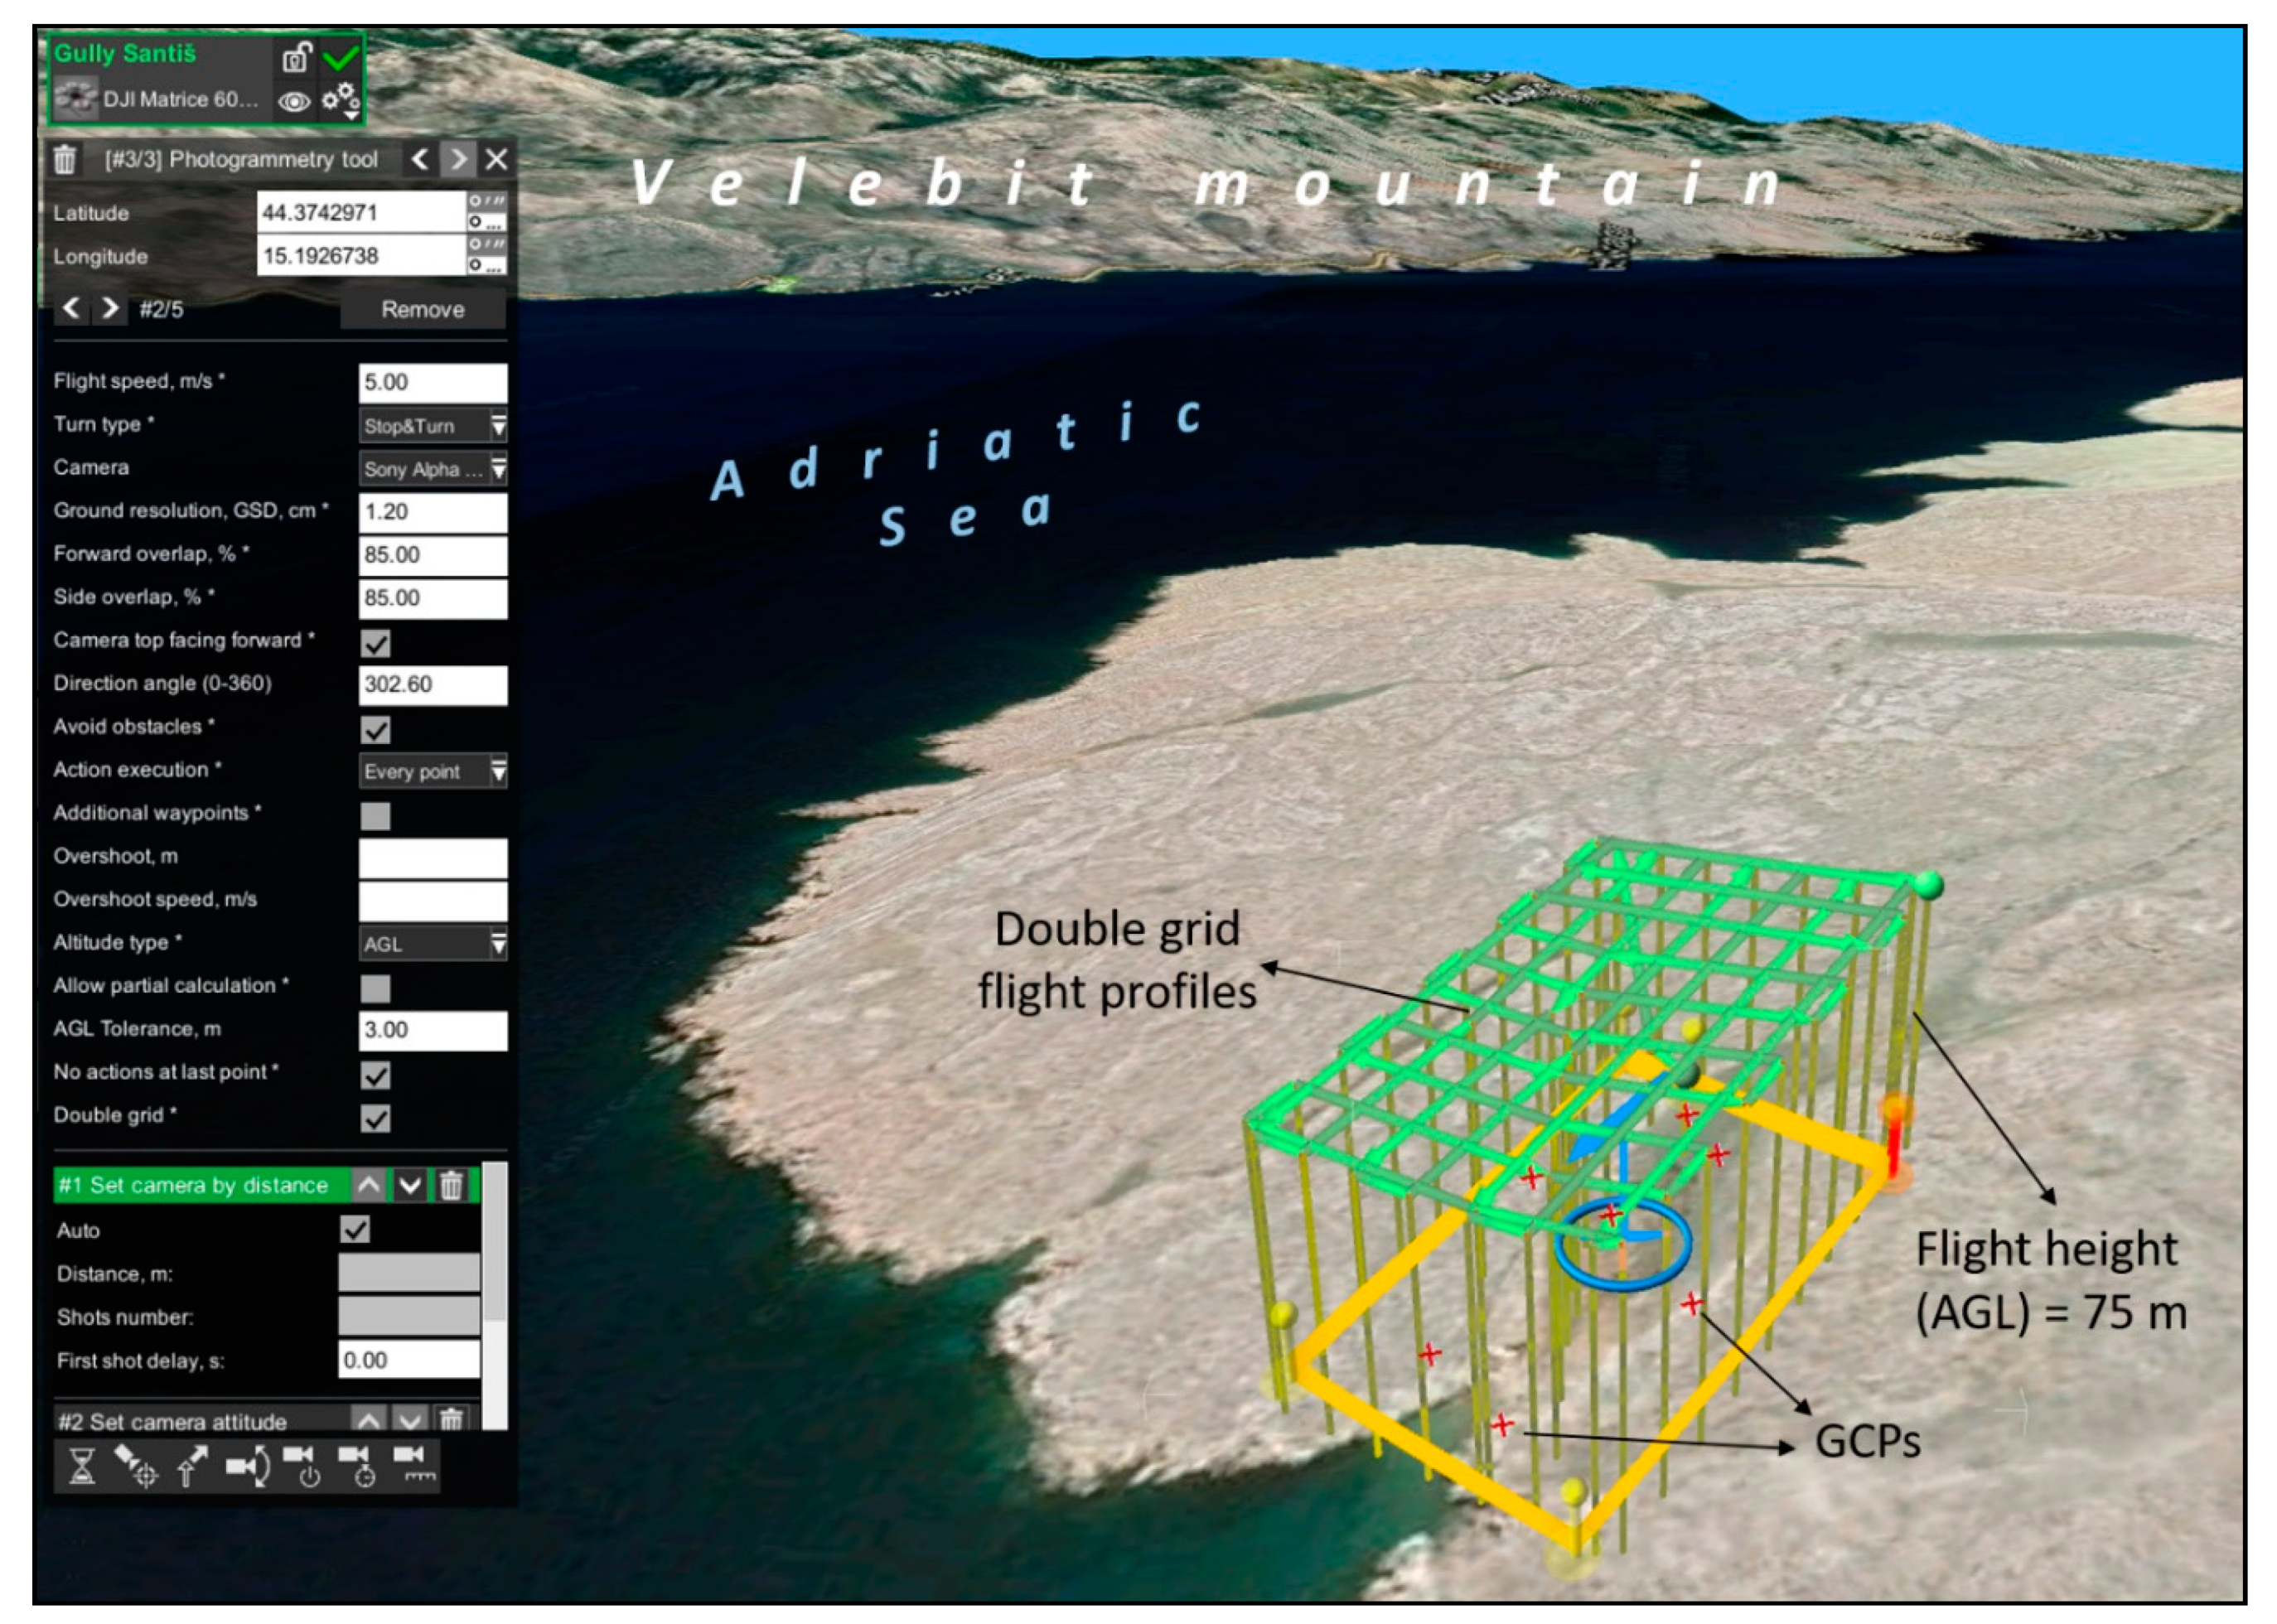Edit Forward overlap percent field

[433, 555]
